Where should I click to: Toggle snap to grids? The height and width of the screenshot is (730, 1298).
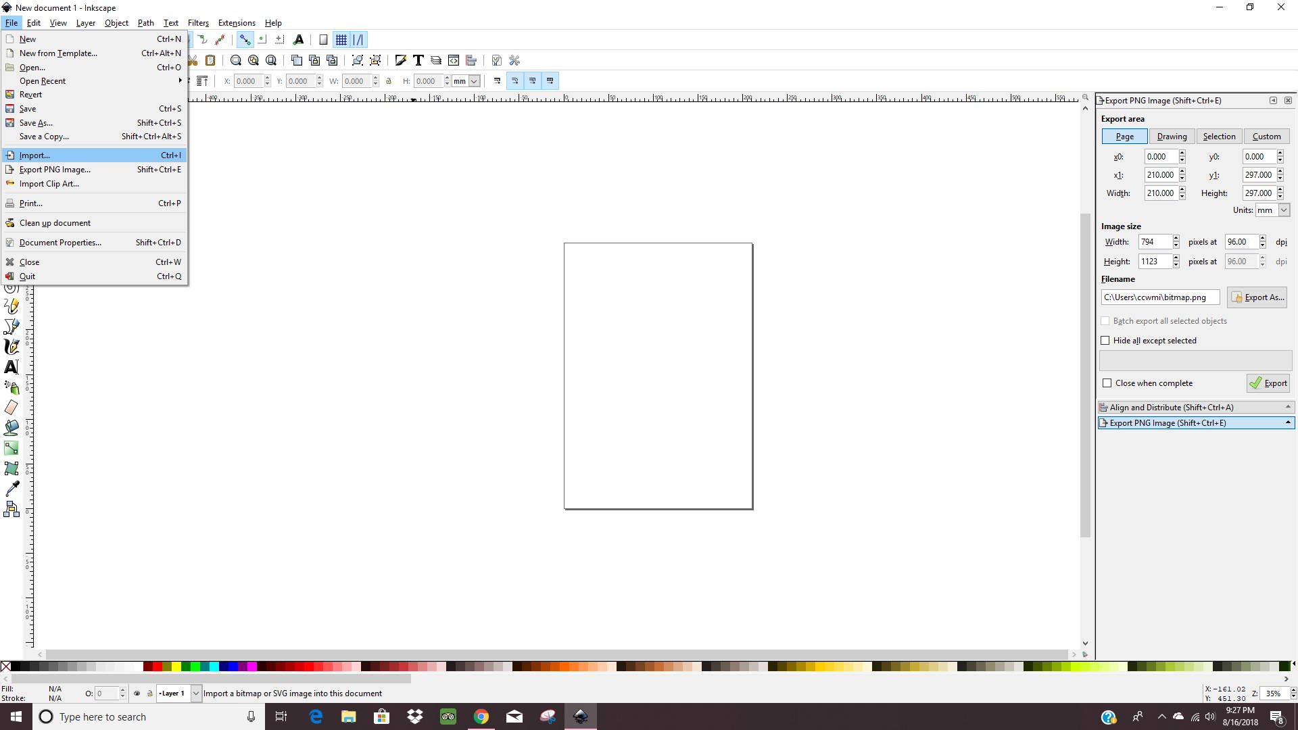pyautogui.click(x=341, y=40)
